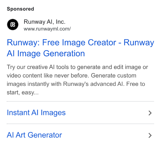Screen dimensions: 161x146
Task: Click the word "Inc." in the advertiser name
Action: click(x=61, y=22)
